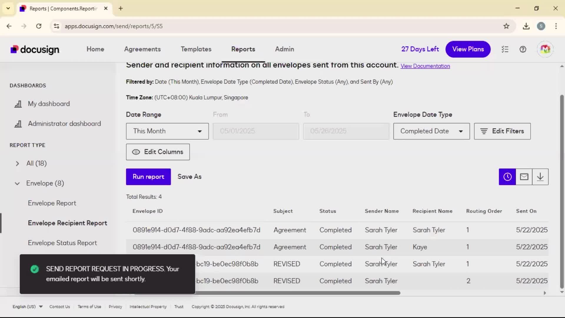Click the Chrome profile S icon
The width and height of the screenshot is (565, 318).
(541, 26)
